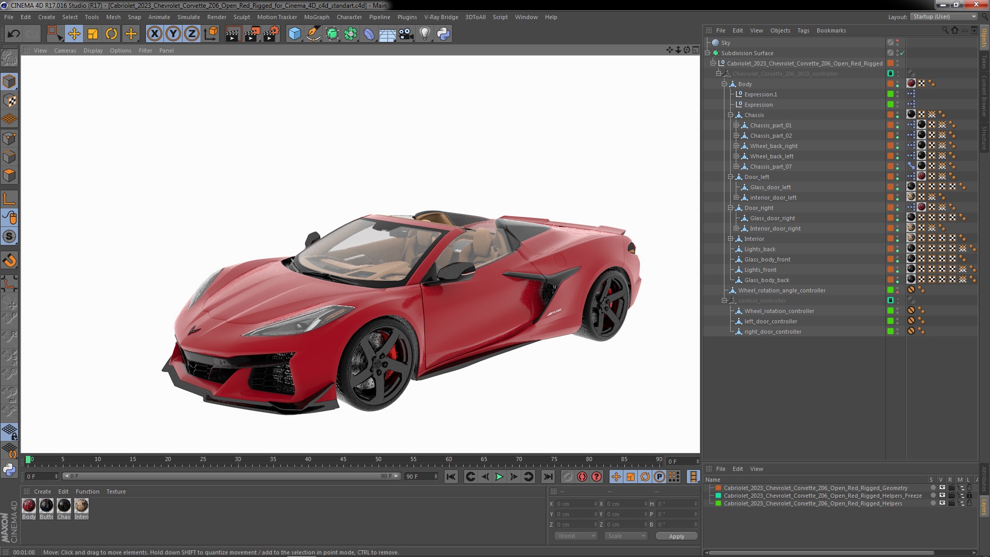Click Make Editable icon in left palette

pos(9,58)
